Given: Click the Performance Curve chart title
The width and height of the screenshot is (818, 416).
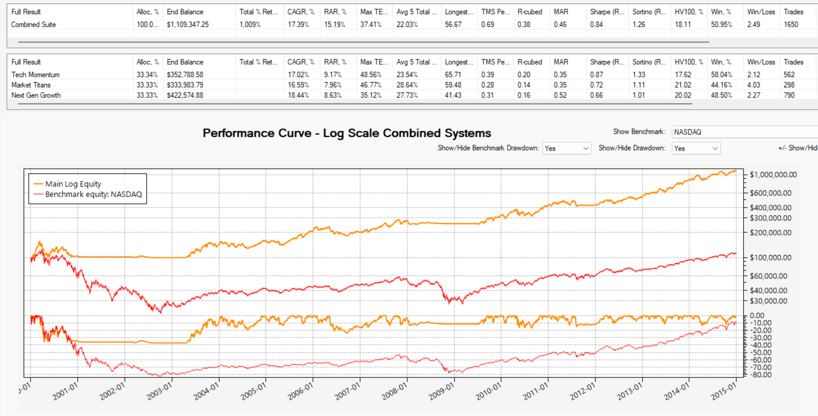Looking at the screenshot, I should [x=347, y=133].
